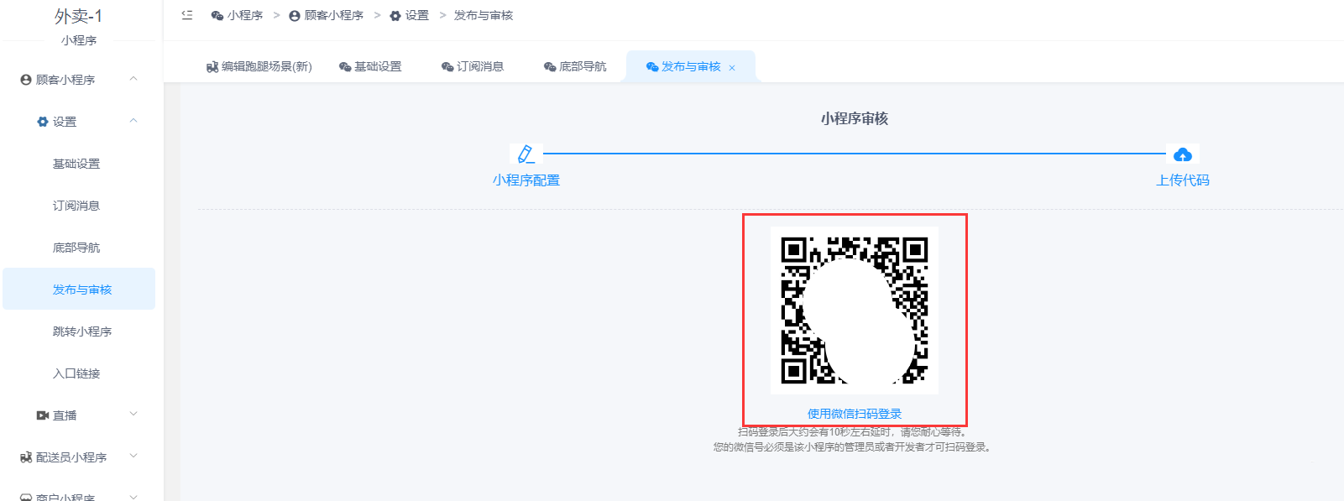Click the 上传代码 step label
This screenshot has width=1344, height=501.
pyautogui.click(x=1183, y=180)
